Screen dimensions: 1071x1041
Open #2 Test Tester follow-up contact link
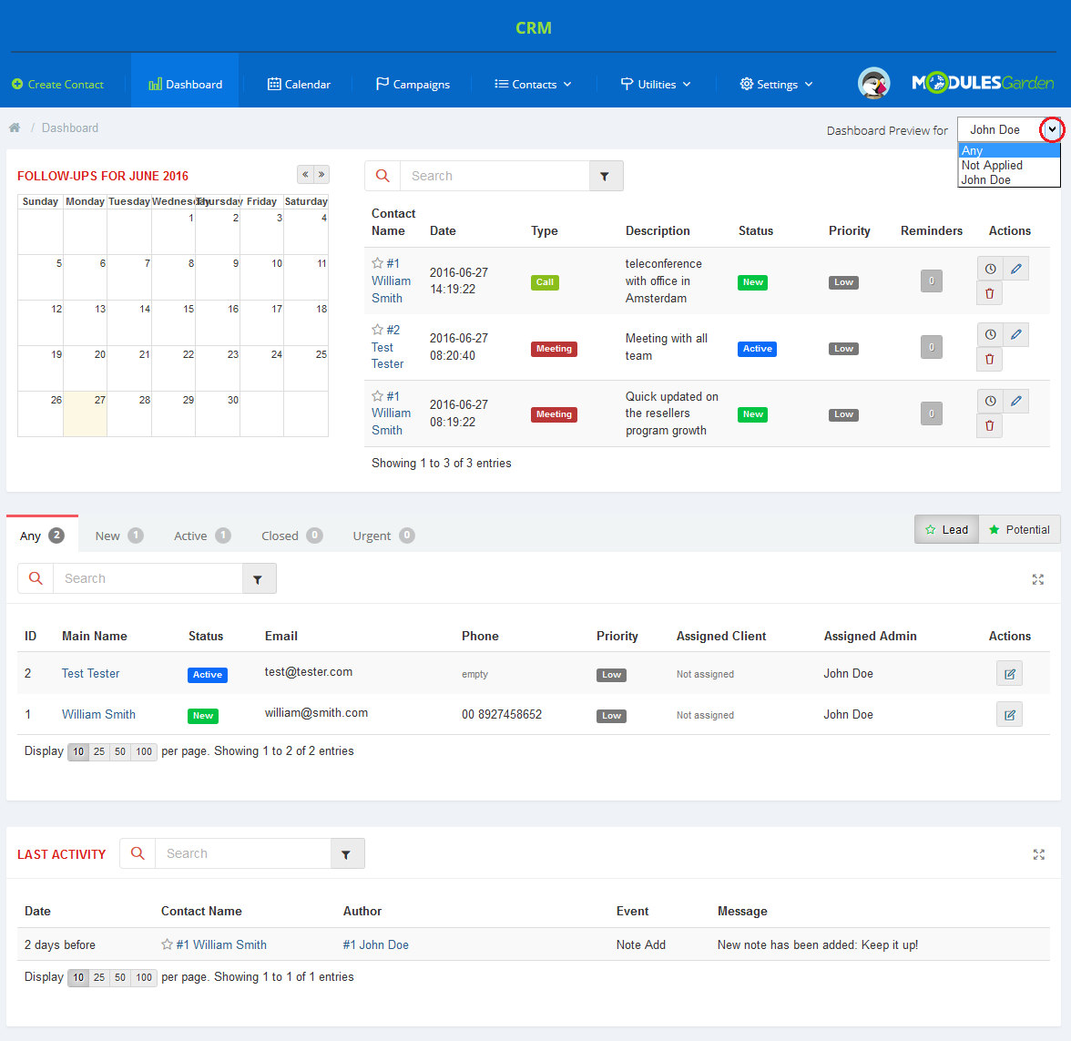[x=389, y=347]
